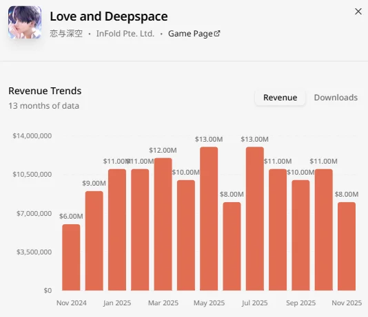Click the Love and Deepspace title
Screen dimensions: 368x317
[109, 17]
